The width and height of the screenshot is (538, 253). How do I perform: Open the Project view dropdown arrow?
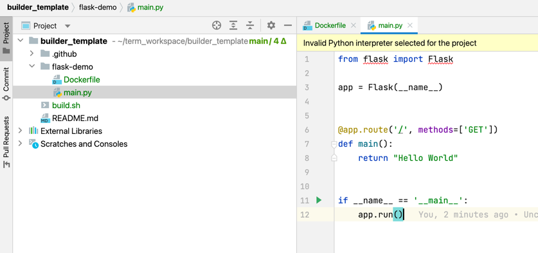coord(67,26)
